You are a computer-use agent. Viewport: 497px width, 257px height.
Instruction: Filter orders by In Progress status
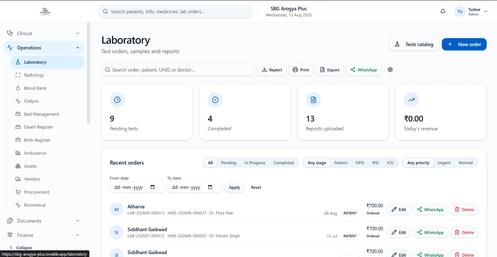[255, 163]
